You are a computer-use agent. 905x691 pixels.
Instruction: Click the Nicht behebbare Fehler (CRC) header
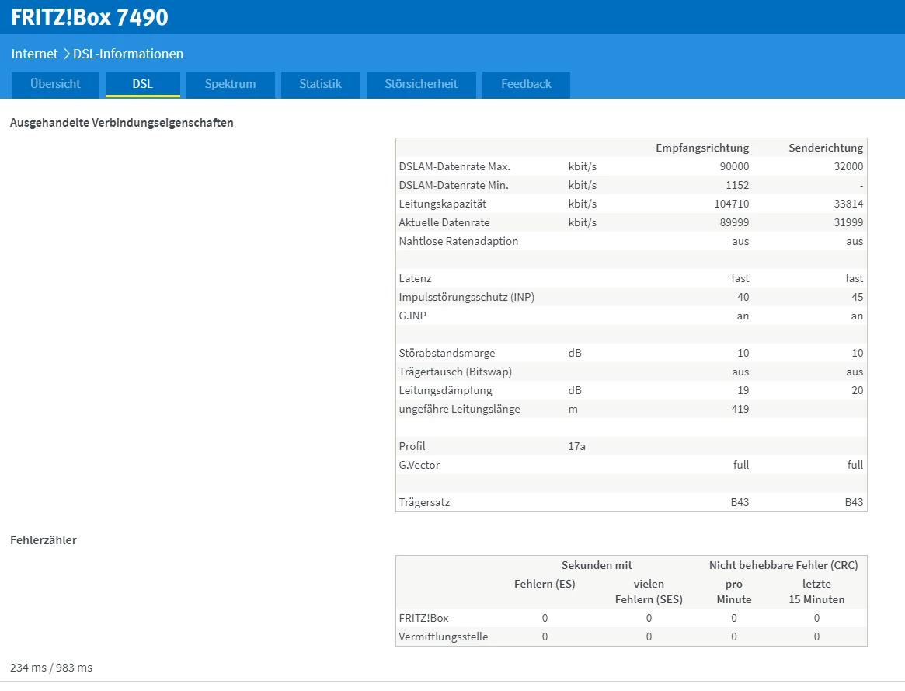(x=783, y=565)
